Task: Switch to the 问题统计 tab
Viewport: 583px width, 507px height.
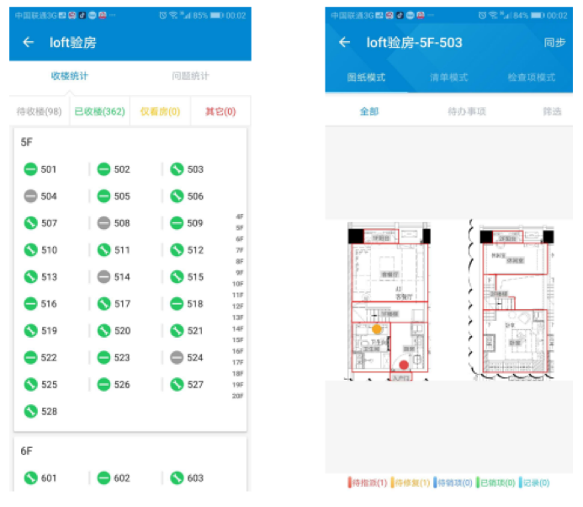Action: (190, 76)
